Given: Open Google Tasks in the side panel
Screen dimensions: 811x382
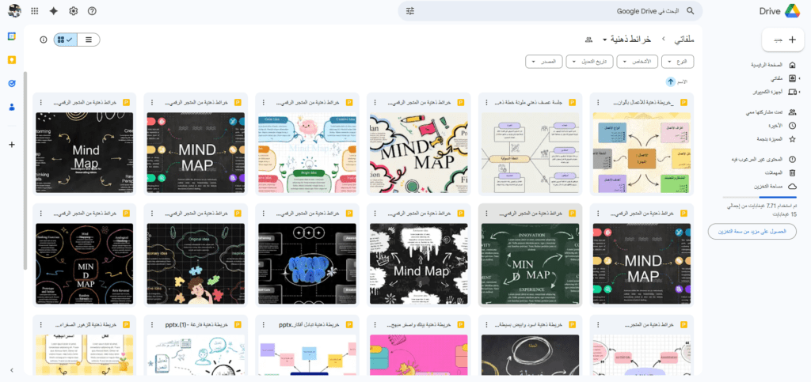Looking at the screenshot, I should pos(12,83).
